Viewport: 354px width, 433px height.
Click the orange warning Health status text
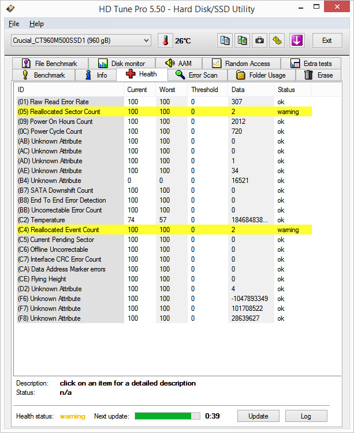click(x=72, y=416)
